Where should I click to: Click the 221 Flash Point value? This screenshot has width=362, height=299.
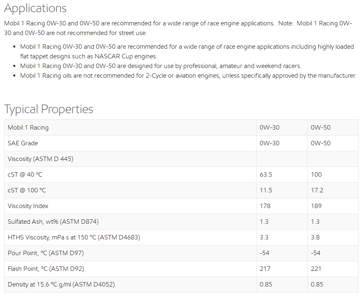coord(316,269)
